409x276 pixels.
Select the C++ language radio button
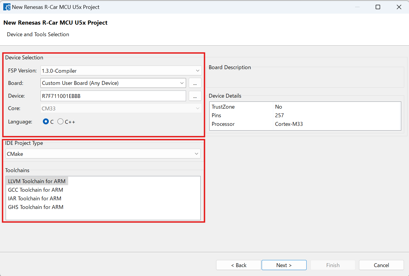60,121
